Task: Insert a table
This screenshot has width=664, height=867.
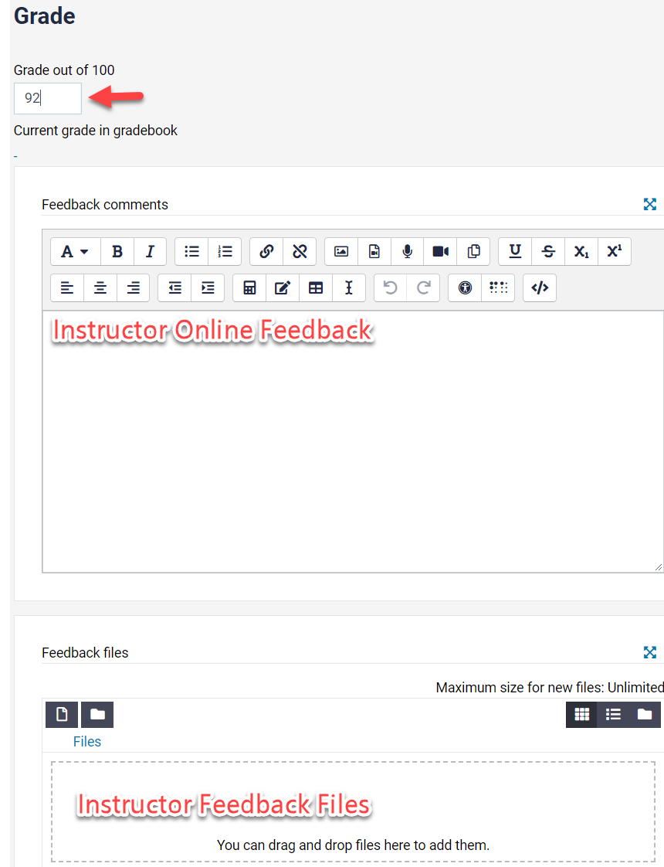Action: coord(315,287)
